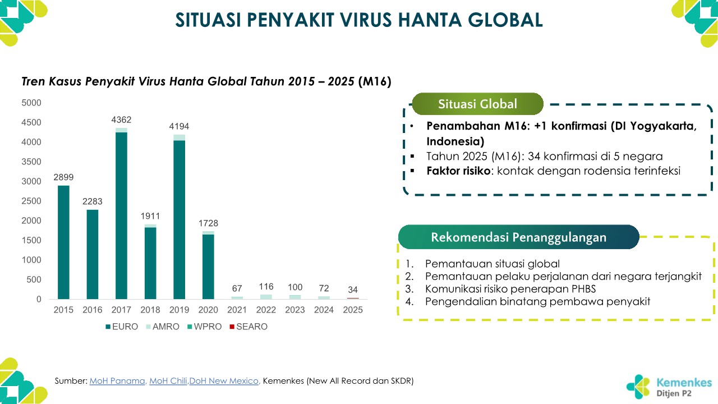Select the 2019 bar in the chart
Viewport: 718px width, 404px height.
(179, 219)
